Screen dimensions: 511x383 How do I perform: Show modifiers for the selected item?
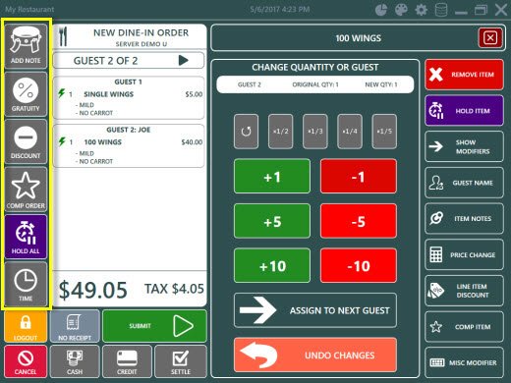(464, 146)
